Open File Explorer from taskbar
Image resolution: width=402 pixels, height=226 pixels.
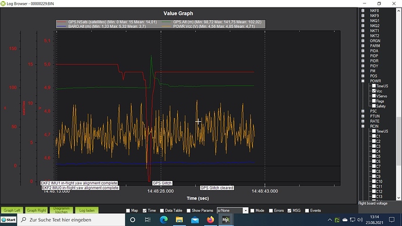(x=179, y=220)
